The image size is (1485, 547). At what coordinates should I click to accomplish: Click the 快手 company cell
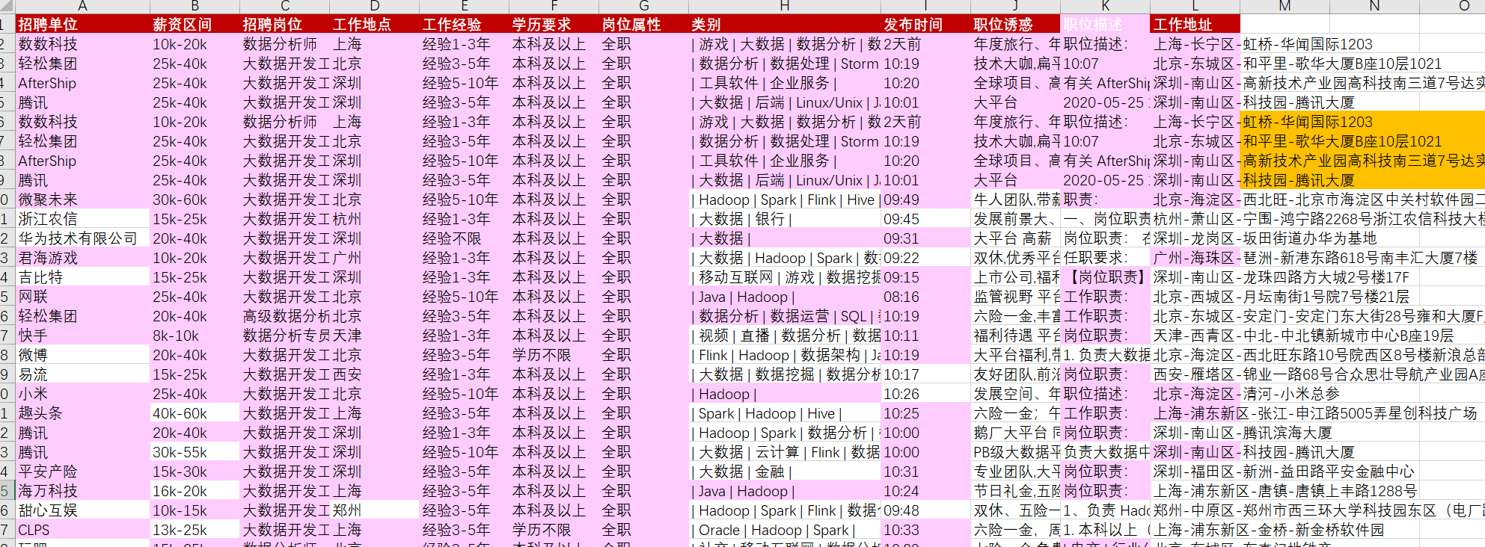pyautogui.click(x=82, y=336)
